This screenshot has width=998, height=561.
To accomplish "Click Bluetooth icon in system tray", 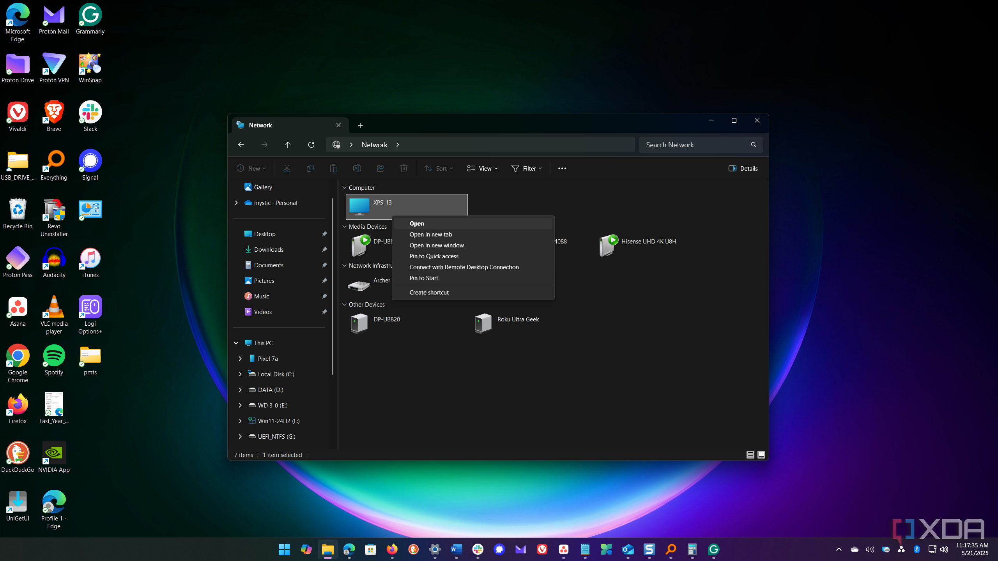I will (917, 549).
